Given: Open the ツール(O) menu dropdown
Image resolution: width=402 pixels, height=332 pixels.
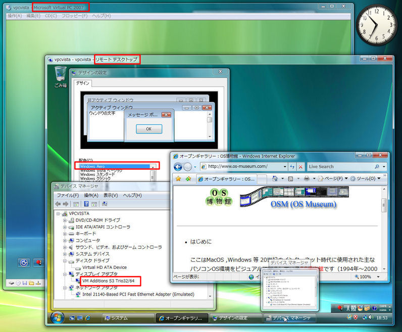Looking at the screenshot, I should tap(379, 178).
